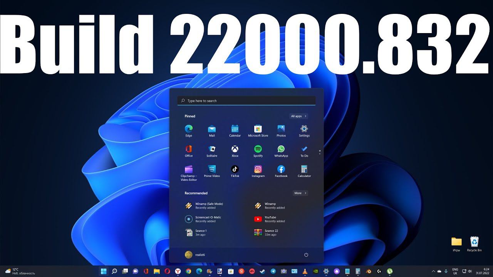Open recent archive Seance 22

tap(267, 233)
